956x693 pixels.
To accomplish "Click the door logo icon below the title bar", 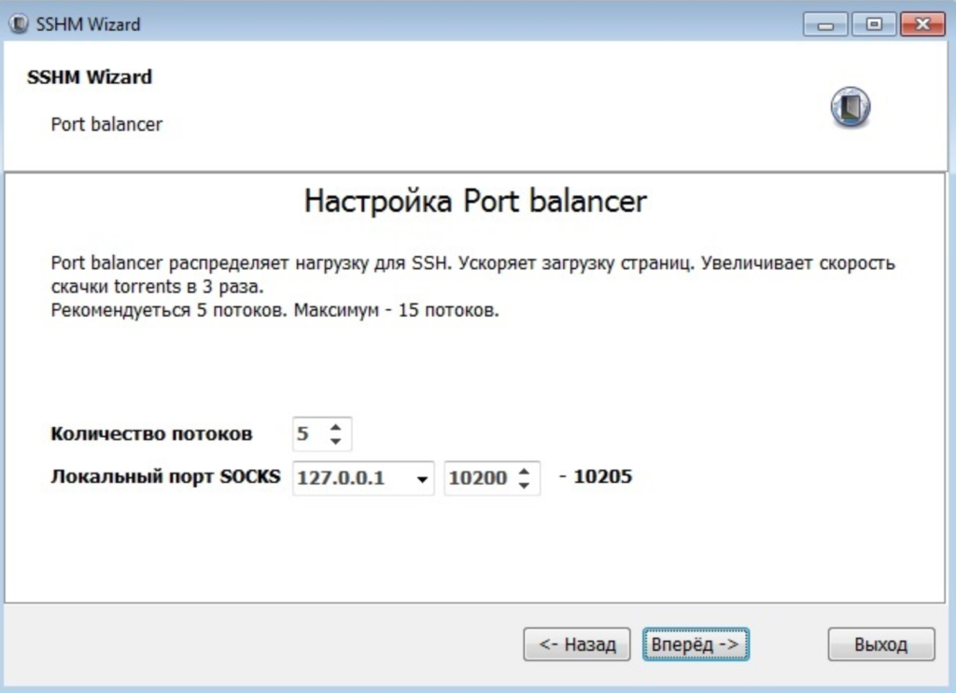I will pyautogui.click(x=849, y=107).
